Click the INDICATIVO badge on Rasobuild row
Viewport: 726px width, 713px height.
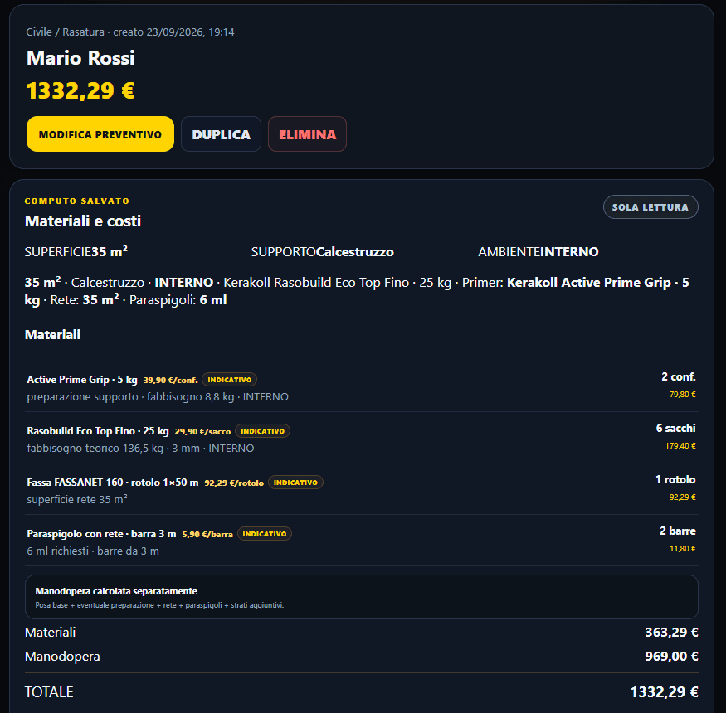(x=262, y=431)
